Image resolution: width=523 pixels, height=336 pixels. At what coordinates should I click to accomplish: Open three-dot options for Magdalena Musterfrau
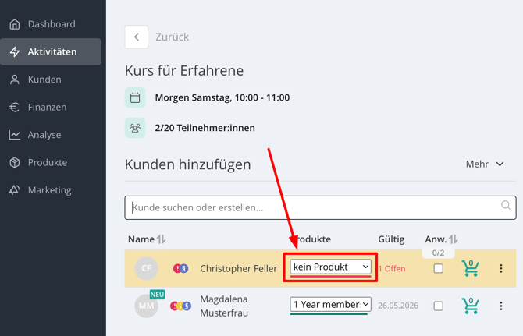[501, 306]
